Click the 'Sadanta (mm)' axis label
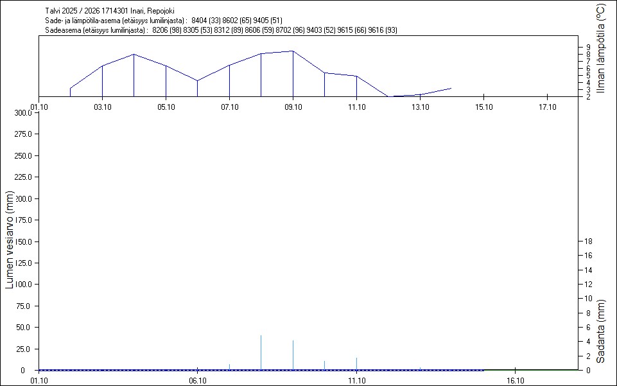 tap(600, 331)
